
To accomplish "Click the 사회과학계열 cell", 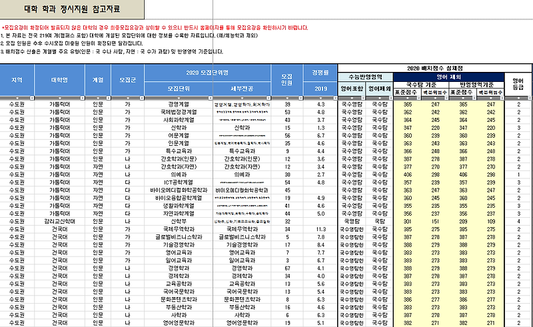I will (179, 120).
